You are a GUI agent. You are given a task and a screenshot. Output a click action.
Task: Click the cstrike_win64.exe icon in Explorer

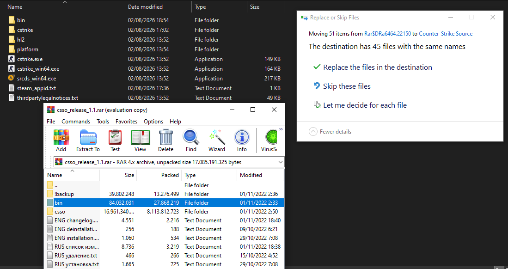tap(12, 69)
